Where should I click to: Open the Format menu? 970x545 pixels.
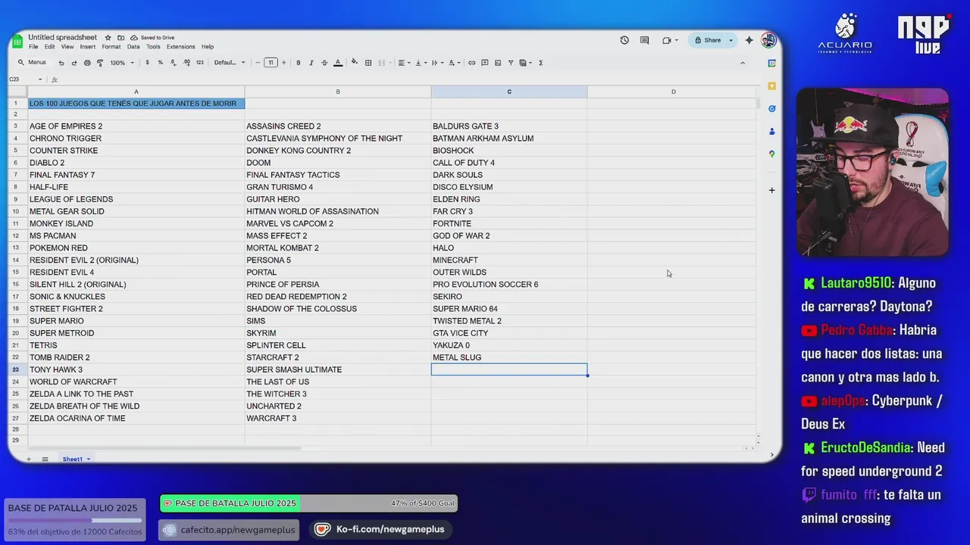[111, 47]
